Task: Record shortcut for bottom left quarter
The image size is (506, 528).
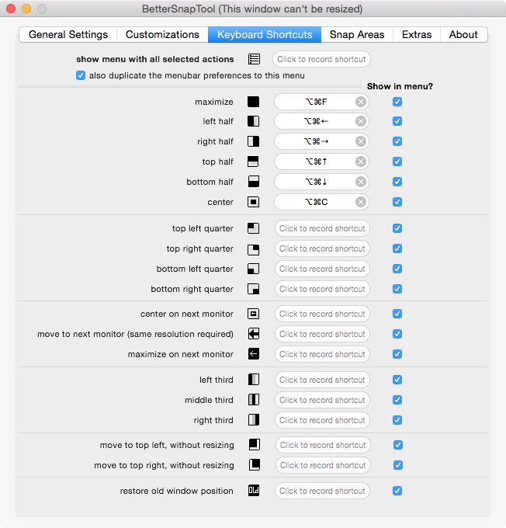Action: pyautogui.click(x=322, y=269)
